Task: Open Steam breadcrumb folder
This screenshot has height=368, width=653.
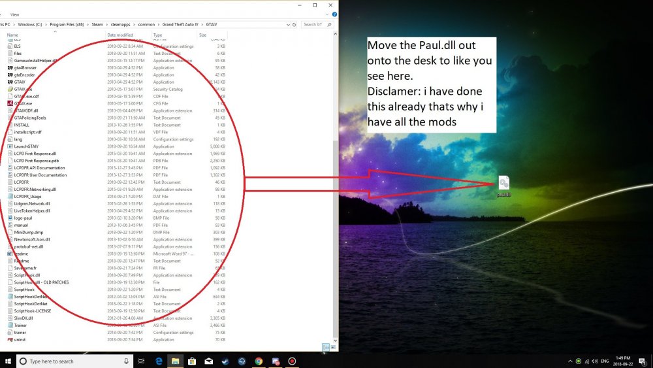Action: tap(97, 25)
